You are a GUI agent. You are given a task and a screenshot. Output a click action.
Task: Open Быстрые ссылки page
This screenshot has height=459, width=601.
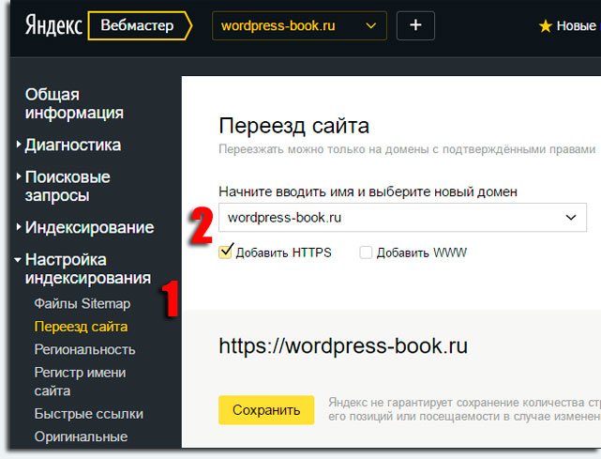click(x=88, y=414)
